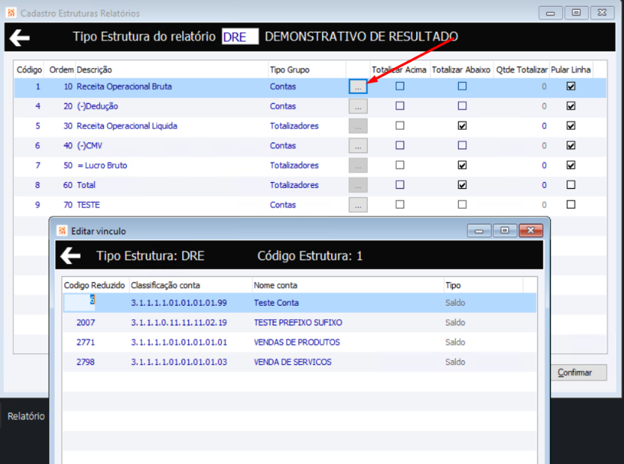Click Contas type in (-)CMV row
624x464 pixels.
(282, 145)
